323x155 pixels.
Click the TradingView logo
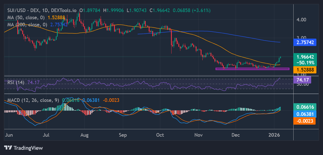coord(23,148)
